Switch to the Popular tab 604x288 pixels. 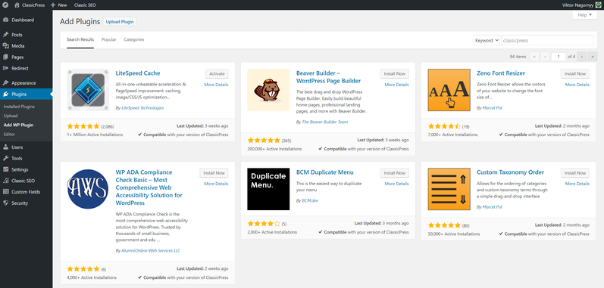point(109,39)
